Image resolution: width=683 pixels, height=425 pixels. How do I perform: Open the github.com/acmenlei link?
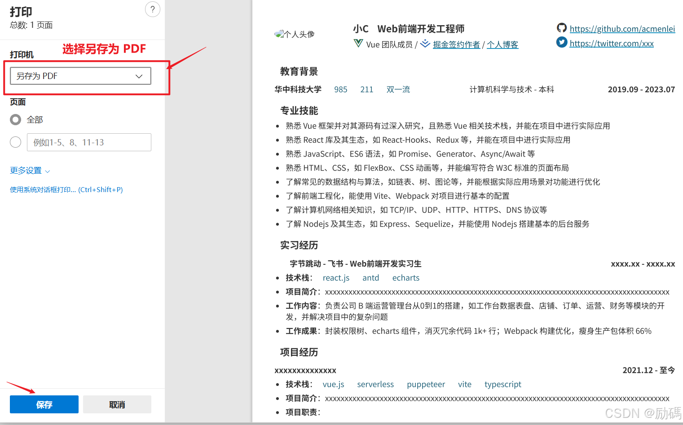pyautogui.click(x=622, y=29)
